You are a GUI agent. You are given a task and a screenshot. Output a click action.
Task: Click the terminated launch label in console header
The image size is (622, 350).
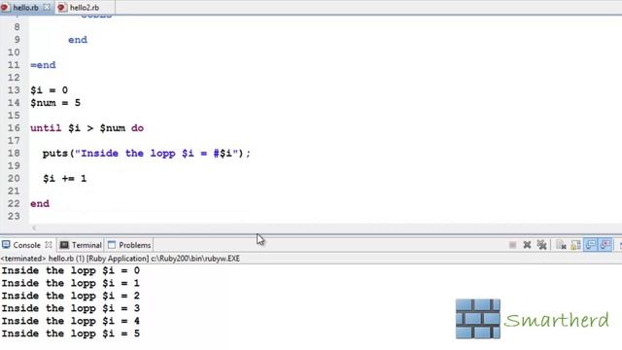(121, 259)
